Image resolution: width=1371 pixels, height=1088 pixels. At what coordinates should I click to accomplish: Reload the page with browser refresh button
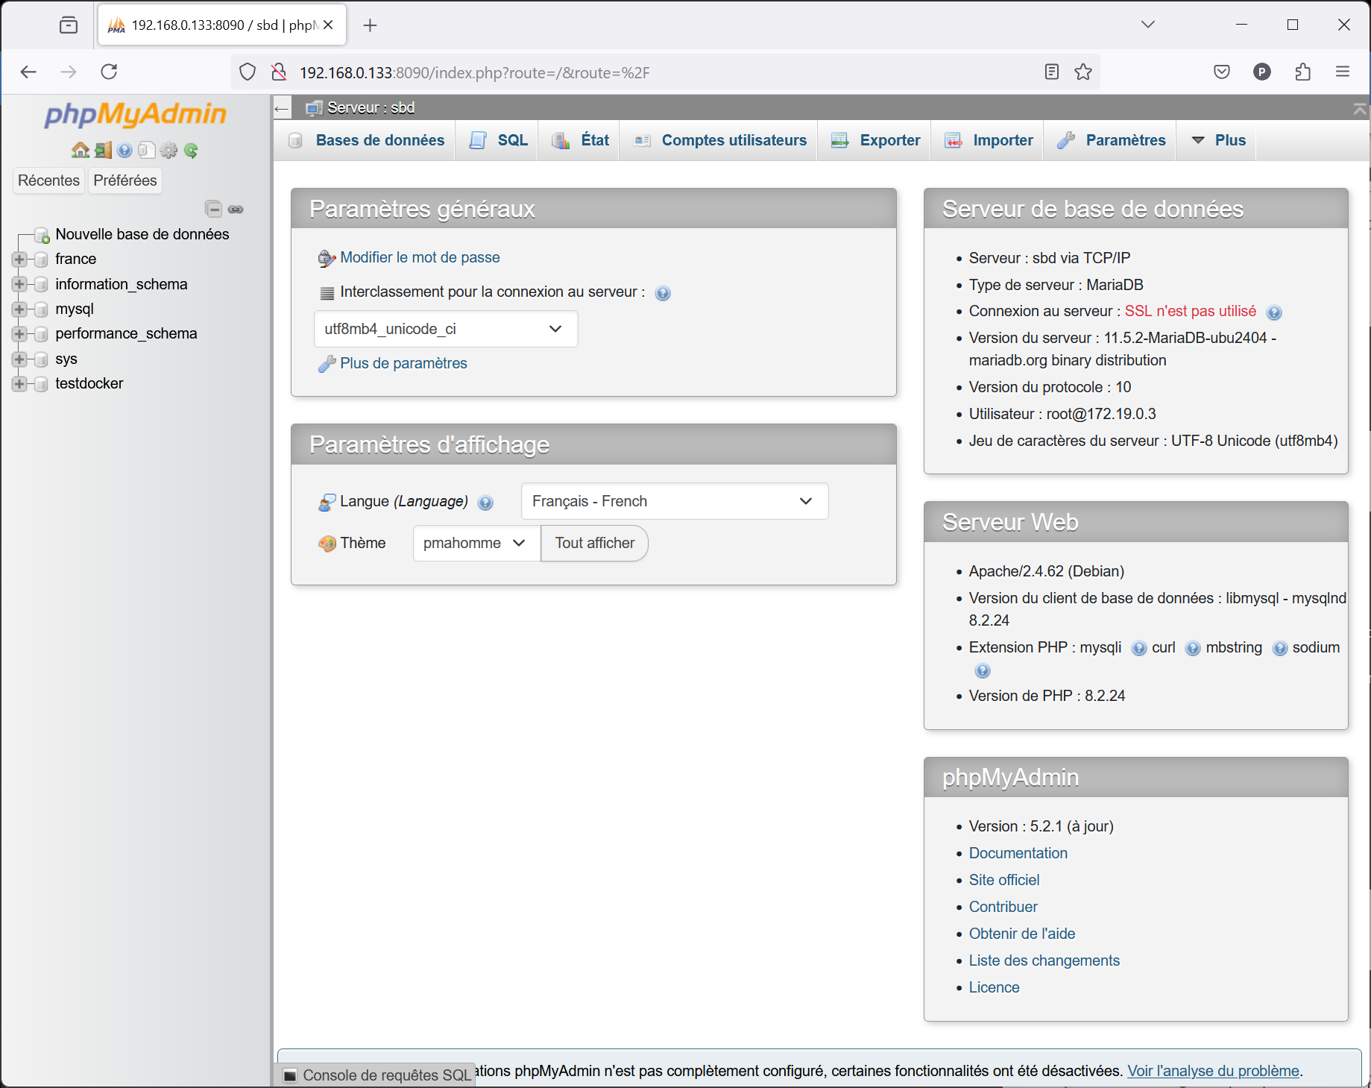(109, 72)
